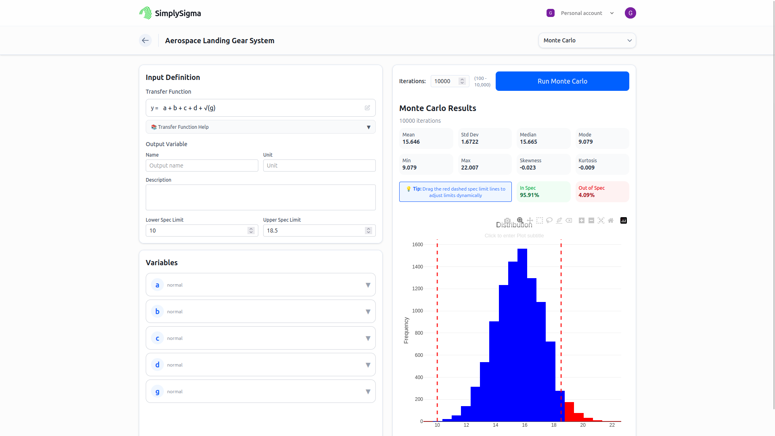The height and width of the screenshot is (436, 775).
Task: Open the Transfer Function Help section
Action: pyautogui.click(x=260, y=127)
